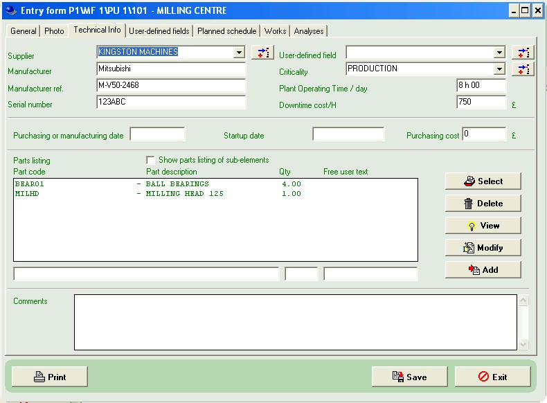Viewport: 547px width, 403px height.
Task: Click the Delete part button
Action: pyautogui.click(x=483, y=204)
